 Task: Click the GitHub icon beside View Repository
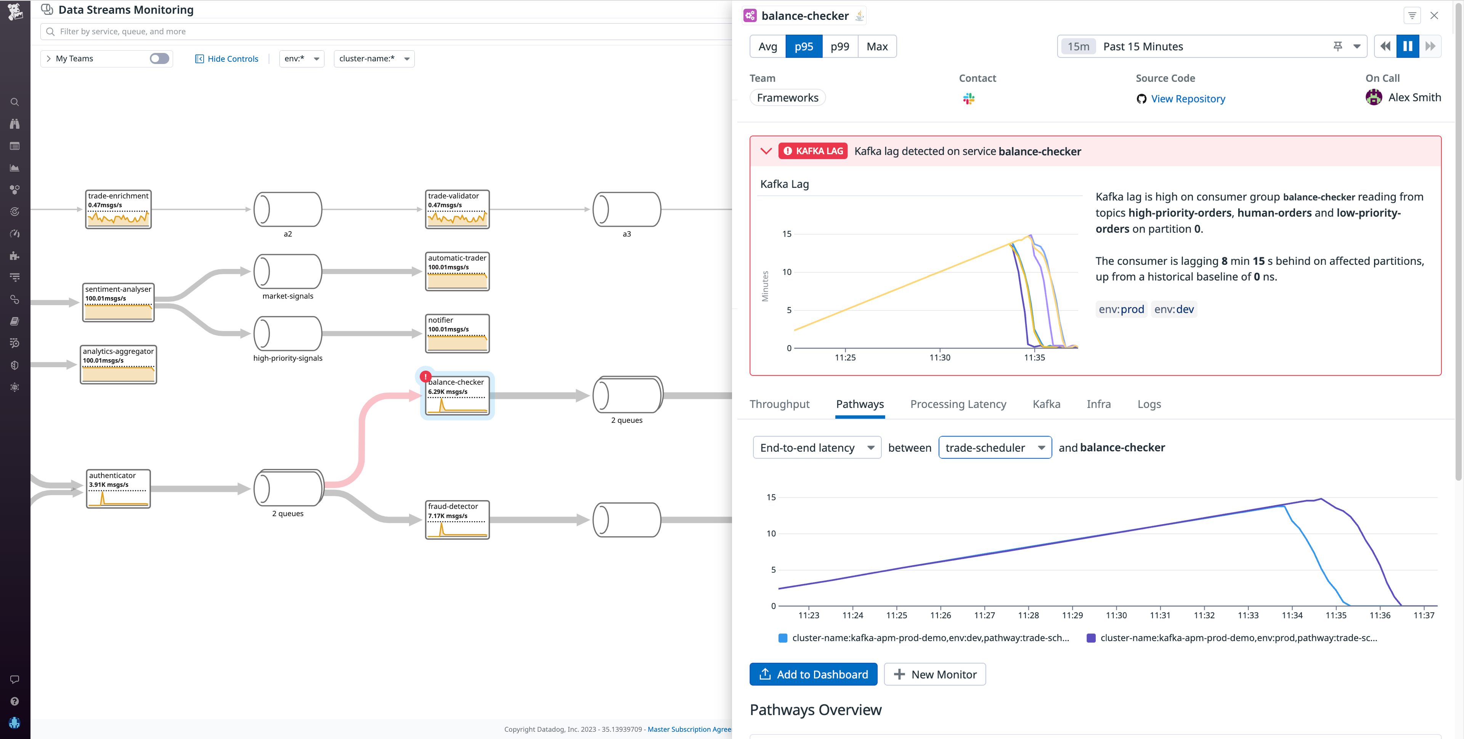coord(1142,99)
